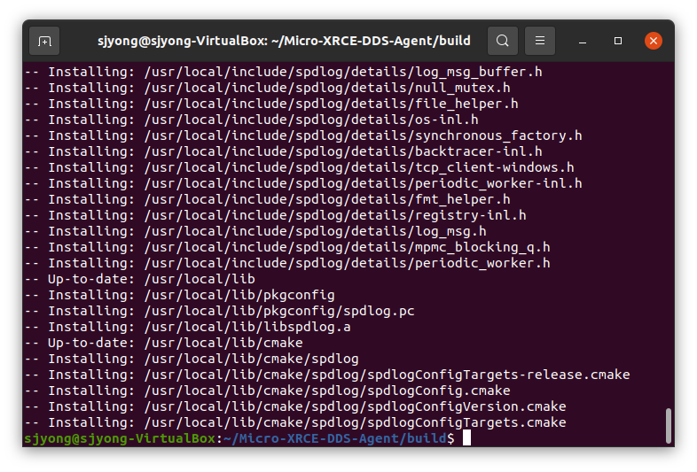The width and height of the screenshot is (697, 472).
Task: Click the file_helper.h install line
Action: [271, 104]
